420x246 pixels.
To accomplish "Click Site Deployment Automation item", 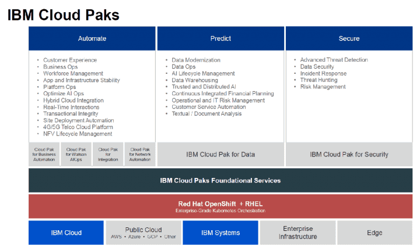I will 79,120.
